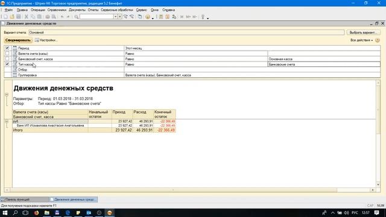
Task: Check the Валюта счета (кассы) checkbox
Action: pos(7,54)
